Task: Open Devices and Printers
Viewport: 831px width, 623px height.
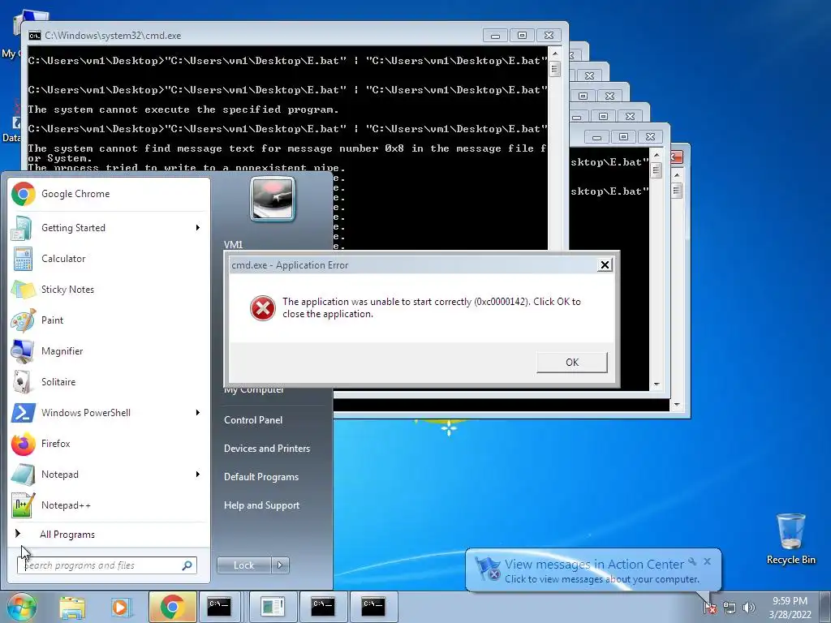Action: point(266,449)
